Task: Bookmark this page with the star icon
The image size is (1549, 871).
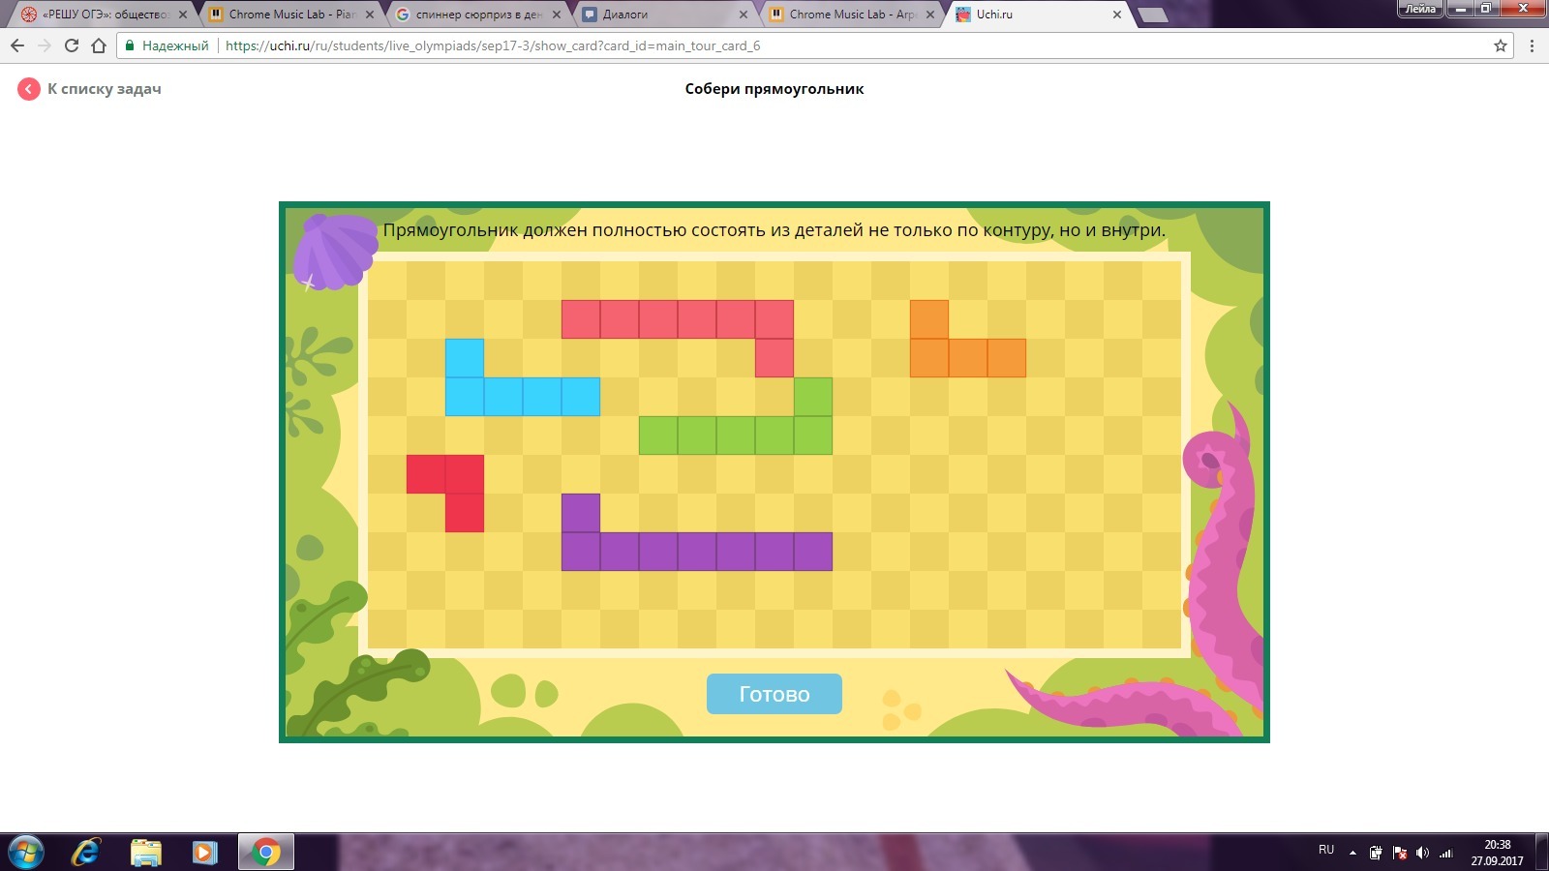Action: [x=1501, y=45]
